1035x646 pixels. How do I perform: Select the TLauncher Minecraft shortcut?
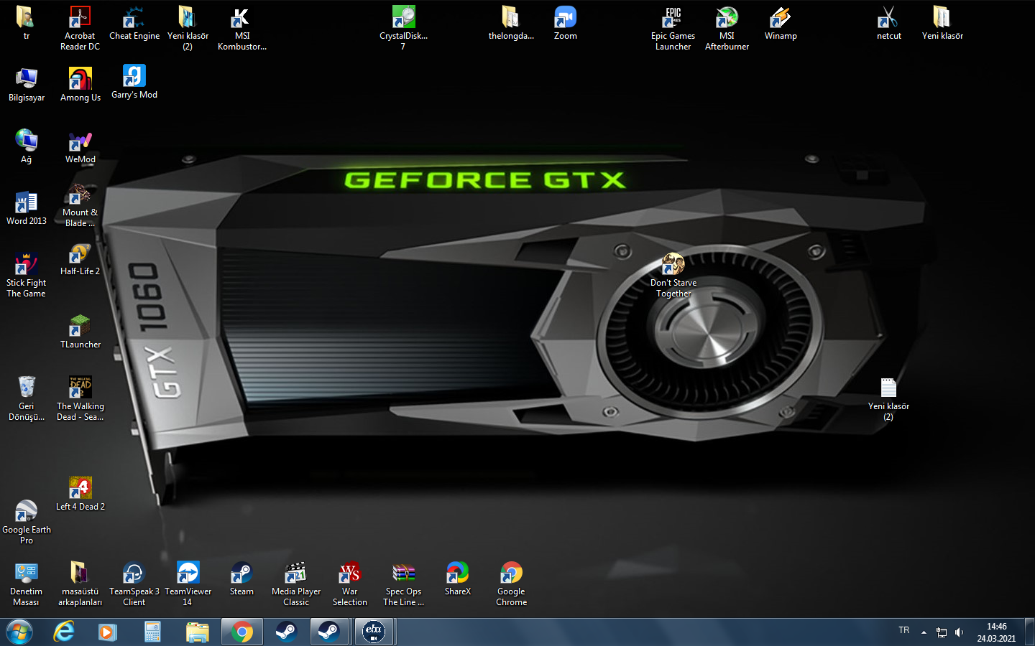click(x=80, y=327)
